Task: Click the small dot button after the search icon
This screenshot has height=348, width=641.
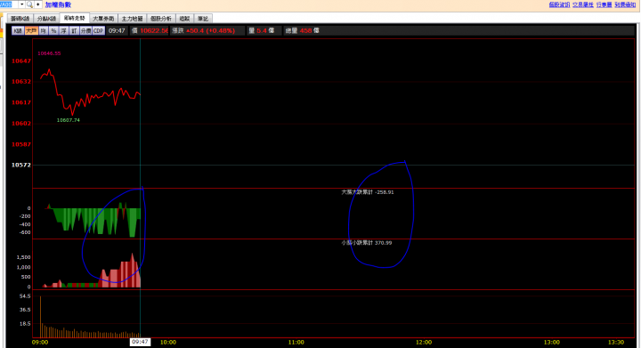Action: pyautogui.click(x=38, y=4)
